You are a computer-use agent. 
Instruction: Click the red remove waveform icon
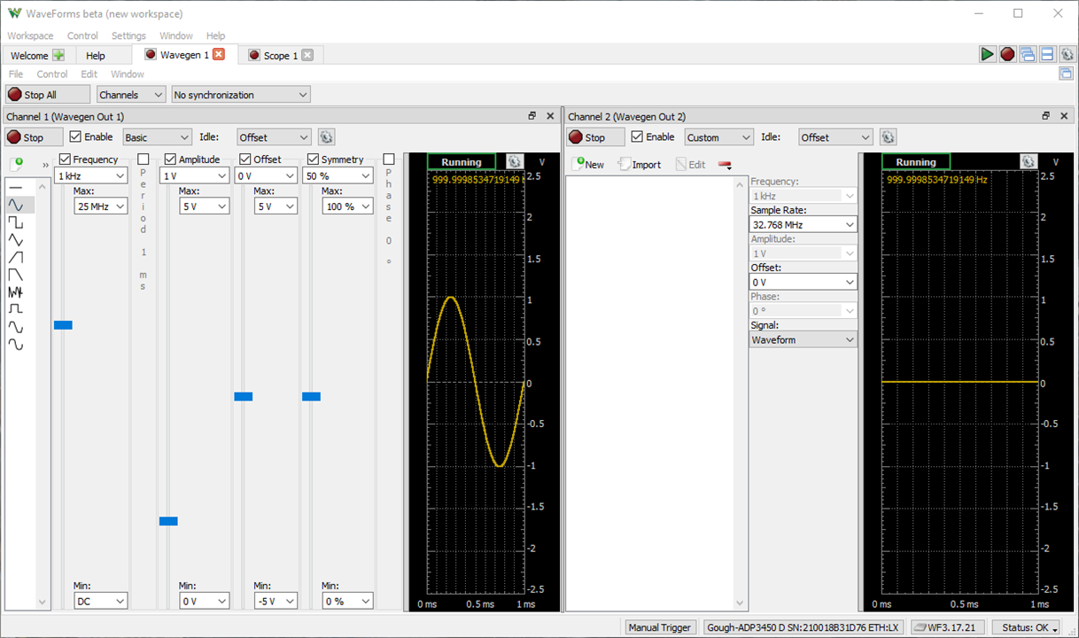725,165
